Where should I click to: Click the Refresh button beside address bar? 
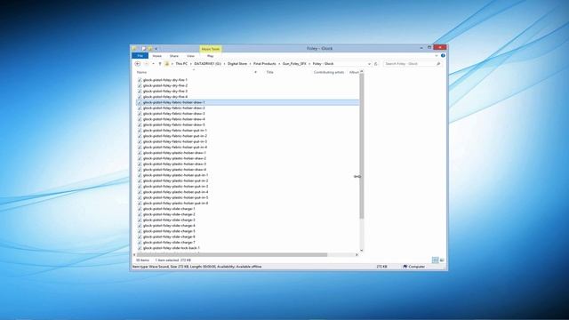pos(376,64)
